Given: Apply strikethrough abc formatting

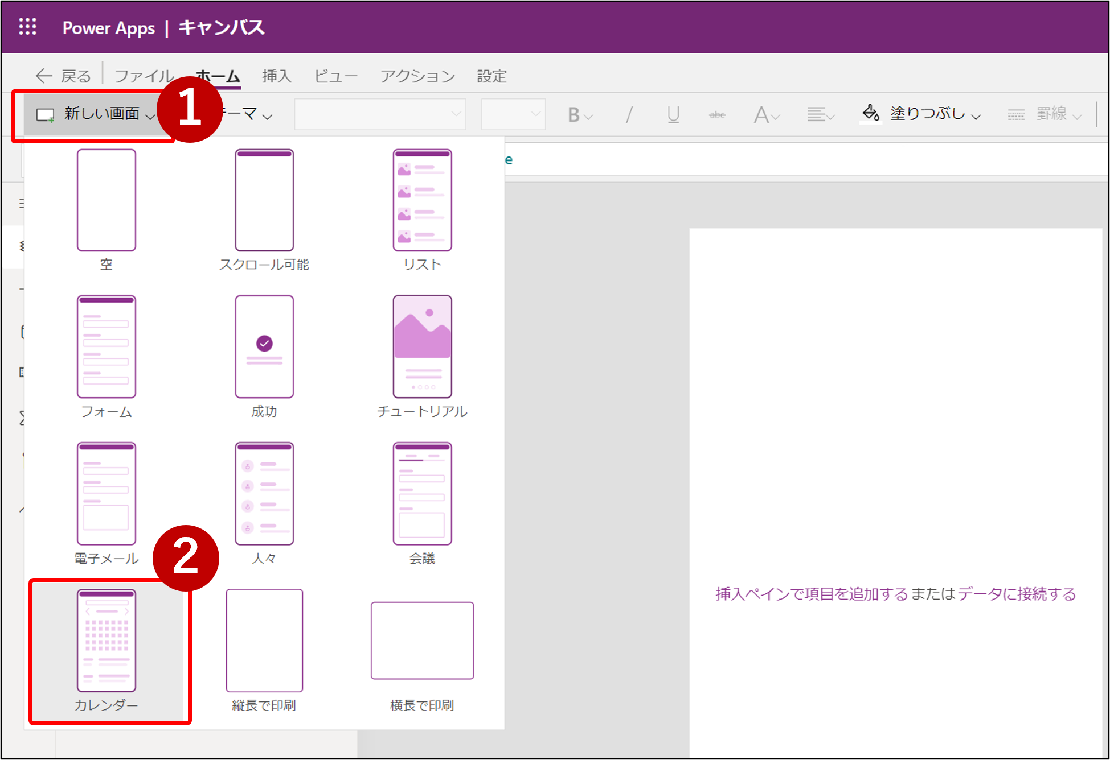Looking at the screenshot, I should tap(717, 115).
